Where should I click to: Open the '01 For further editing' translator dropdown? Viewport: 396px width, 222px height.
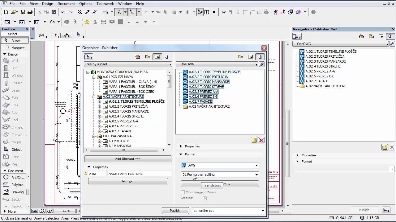(x=220, y=175)
